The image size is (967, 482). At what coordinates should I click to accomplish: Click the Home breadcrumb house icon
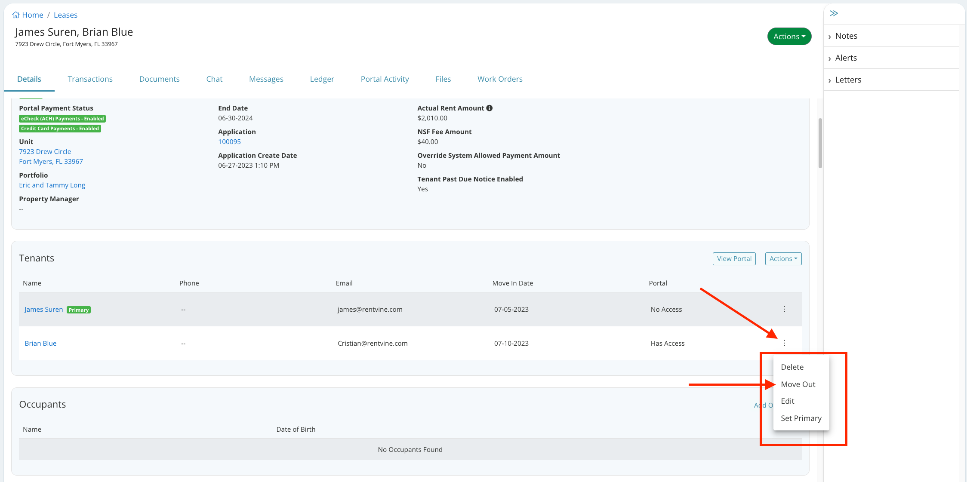pyautogui.click(x=15, y=15)
